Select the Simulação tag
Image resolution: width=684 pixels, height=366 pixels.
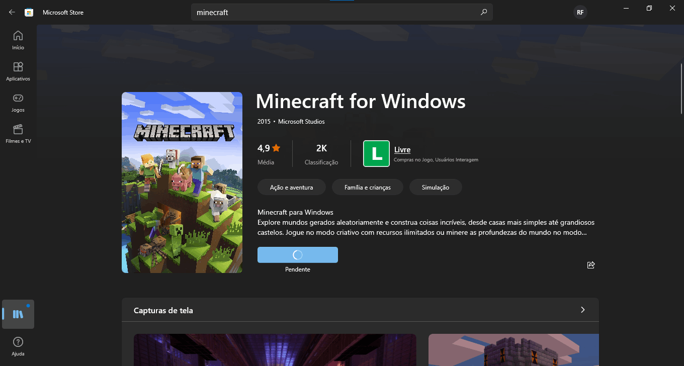coord(436,187)
